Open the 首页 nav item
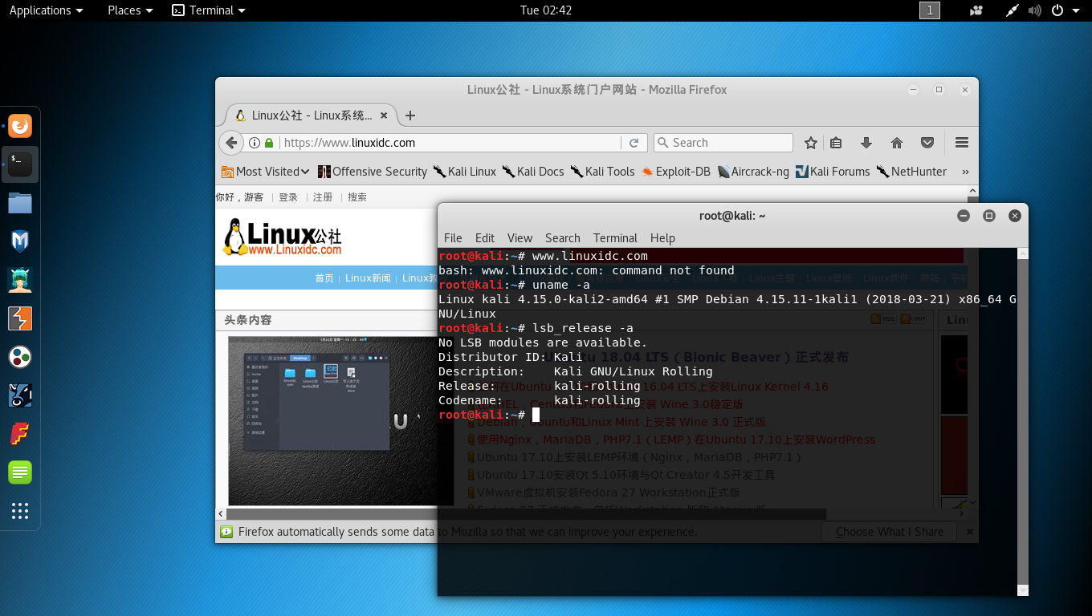The height and width of the screenshot is (616, 1092). 324,278
